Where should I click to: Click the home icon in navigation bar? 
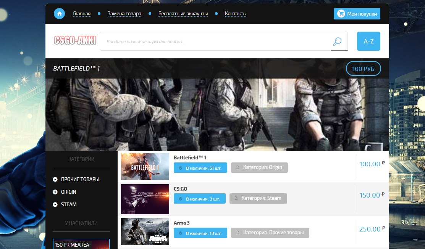(x=59, y=13)
